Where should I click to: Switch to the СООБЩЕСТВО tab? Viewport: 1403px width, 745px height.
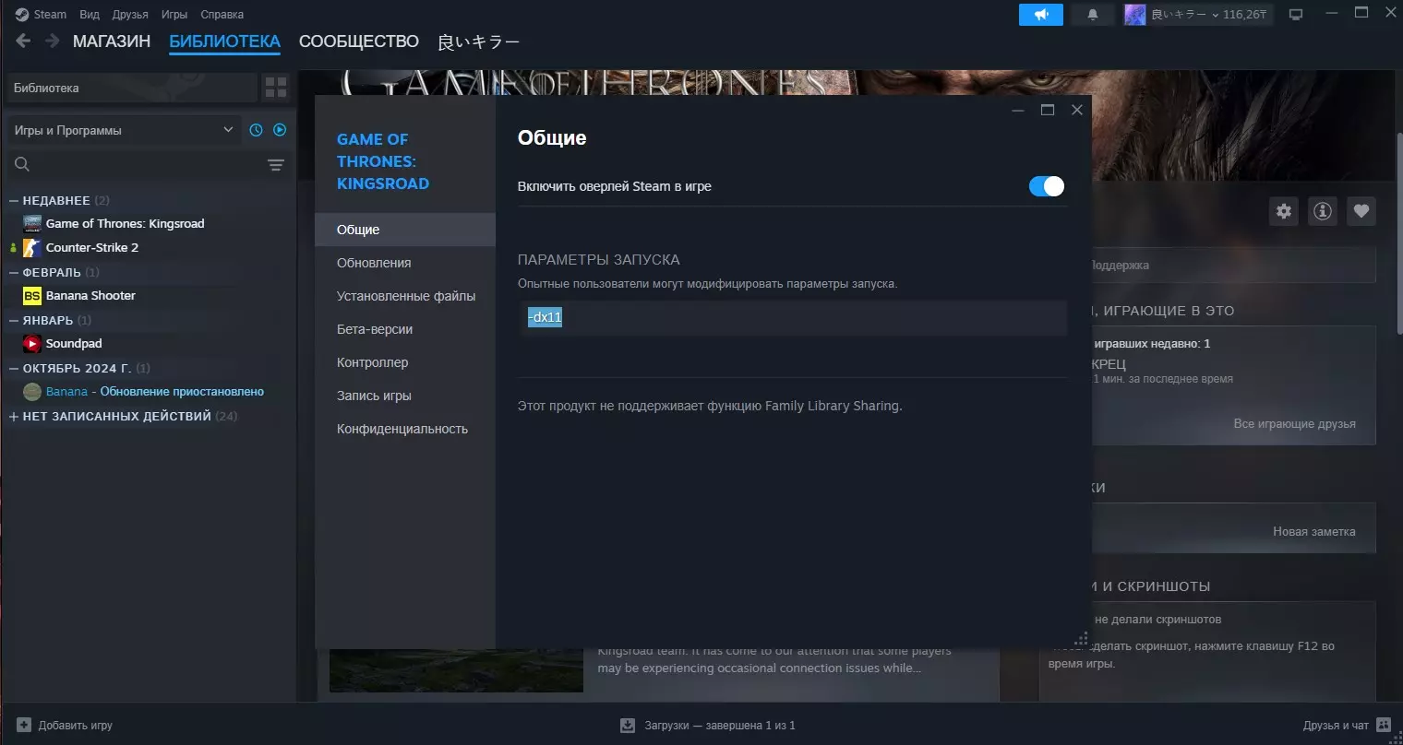coord(359,41)
